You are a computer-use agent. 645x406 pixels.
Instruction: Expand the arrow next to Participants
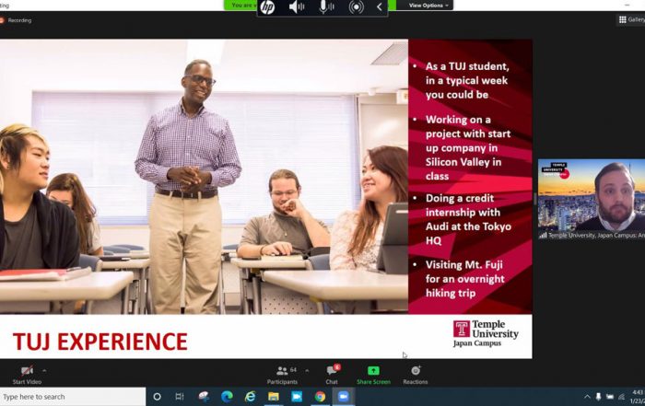tap(307, 370)
